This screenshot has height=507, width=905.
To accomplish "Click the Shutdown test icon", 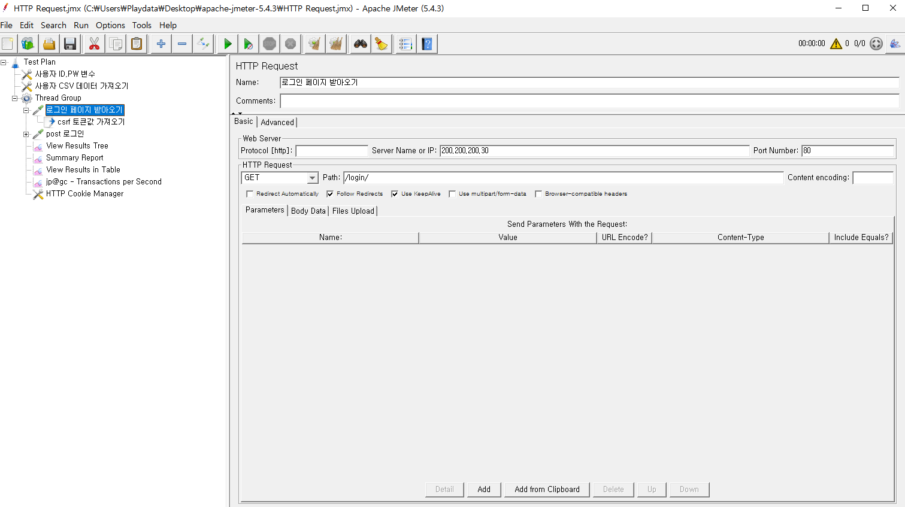I will tap(290, 44).
